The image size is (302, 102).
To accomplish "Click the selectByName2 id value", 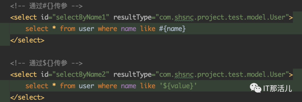I will tap(81, 74).
